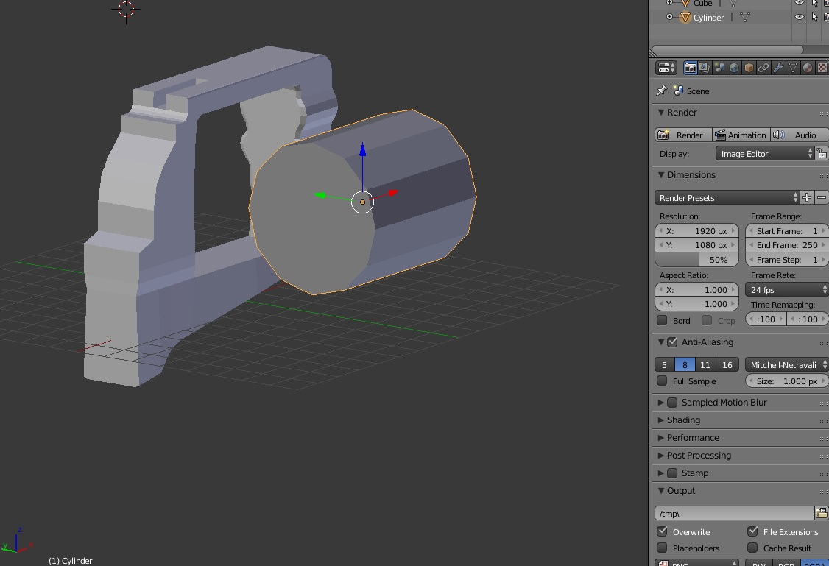Screen dimensions: 829x566
Task: Click the pin icon beside Scene
Action: (661, 91)
